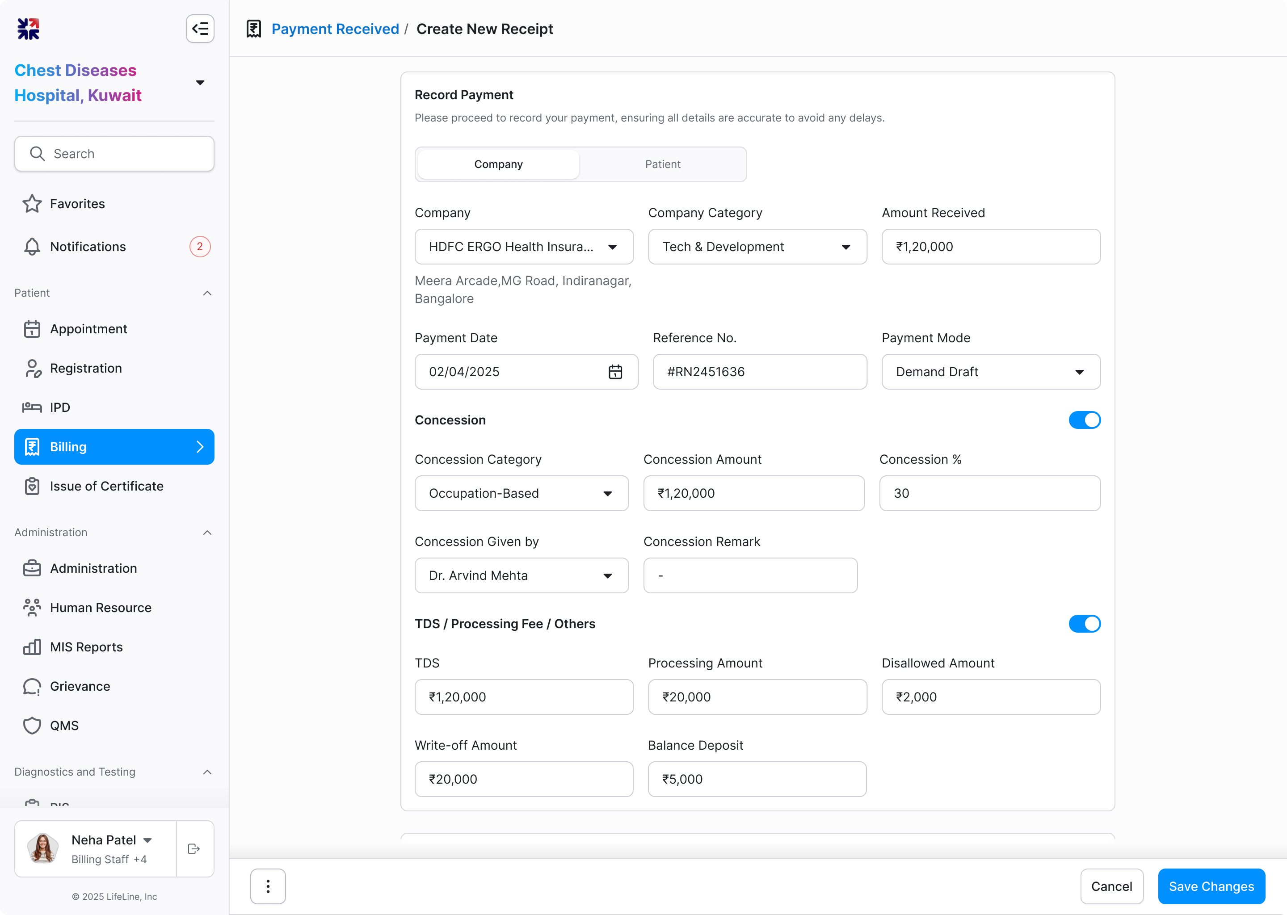Disable the TDS / Processing Fee toggle
Viewport: 1287px width, 915px height.
[x=1084, y=624]
